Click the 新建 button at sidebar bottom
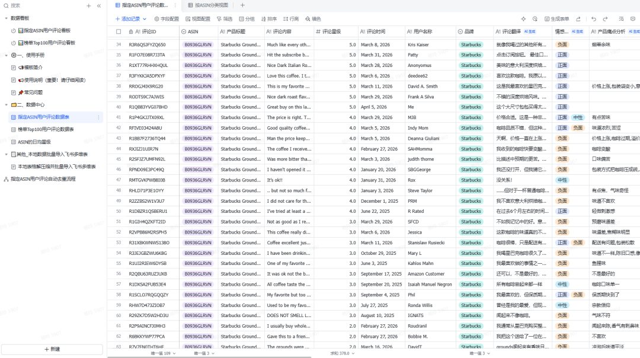The width and height of the screenshot is (640, 358). pyautogui.click(x=52, y=349)
